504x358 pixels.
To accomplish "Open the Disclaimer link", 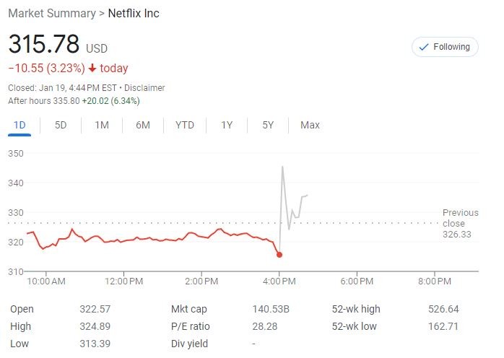I will coord(145,88).
